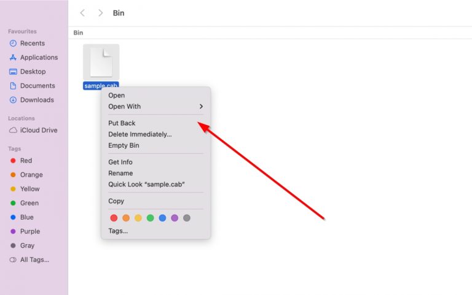The image size is (472, 295).
Task: Click the back navigation chevron
Action: pyautogui.click(x=83, y=13)
